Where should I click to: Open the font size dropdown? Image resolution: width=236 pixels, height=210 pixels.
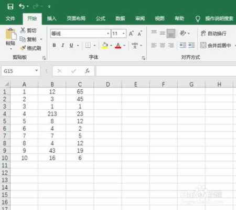[x=123, y=34]
